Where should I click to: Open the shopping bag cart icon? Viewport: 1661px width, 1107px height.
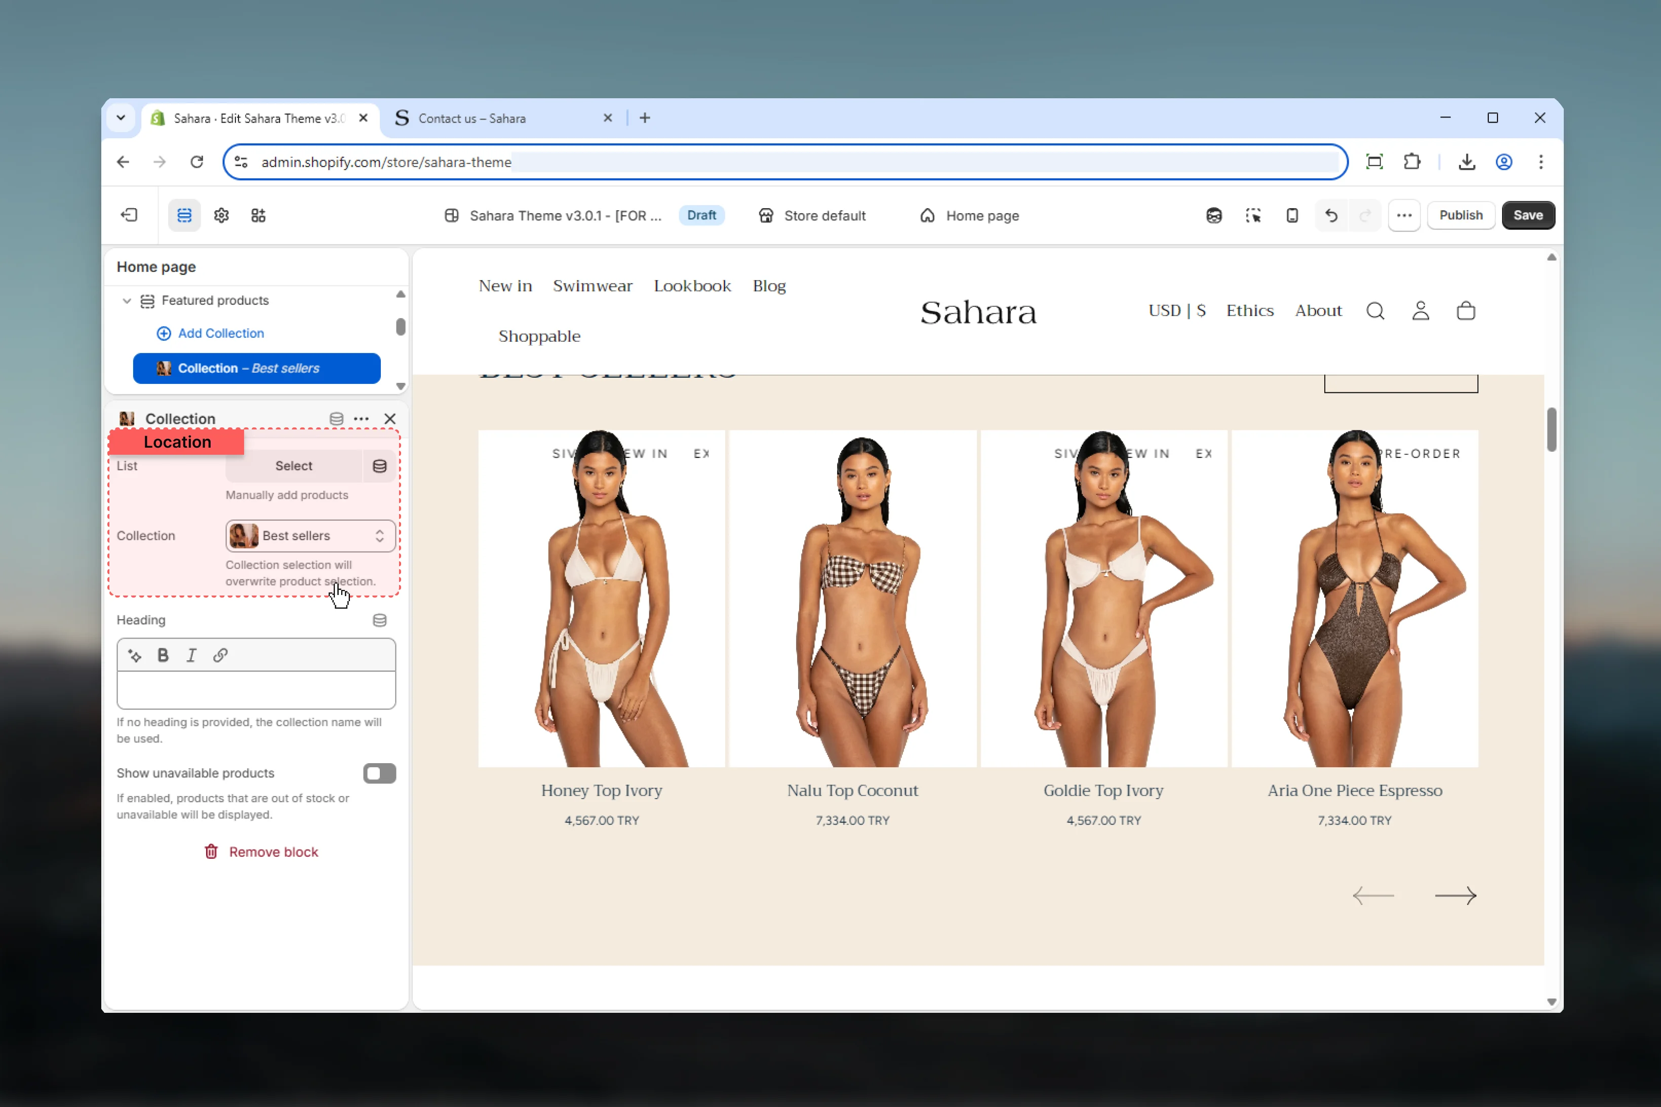pos(1466,310)
